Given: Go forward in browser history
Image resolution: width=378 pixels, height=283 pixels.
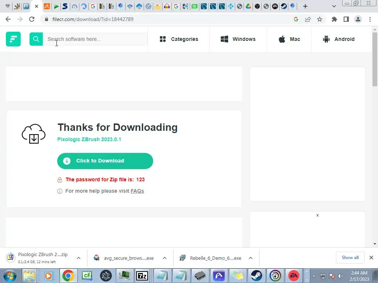Looking at the screenshot, I should [20, 19].
